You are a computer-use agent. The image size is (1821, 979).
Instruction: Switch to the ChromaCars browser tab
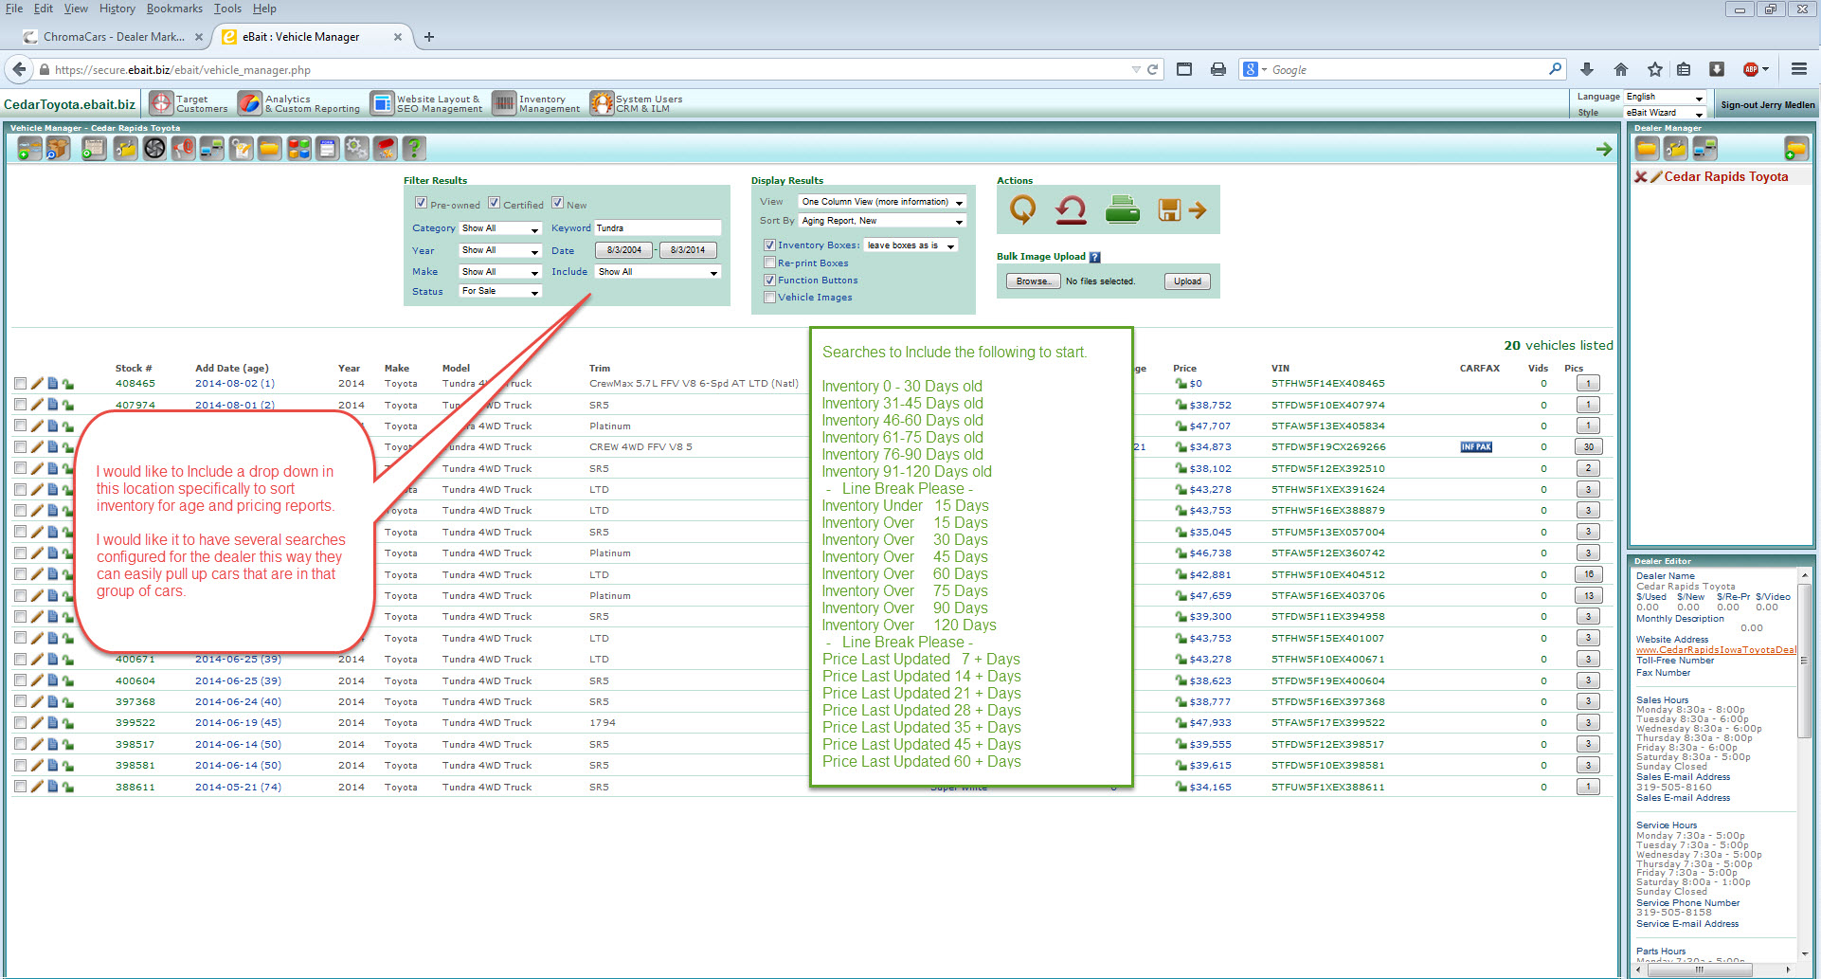[x=113, y=37]
